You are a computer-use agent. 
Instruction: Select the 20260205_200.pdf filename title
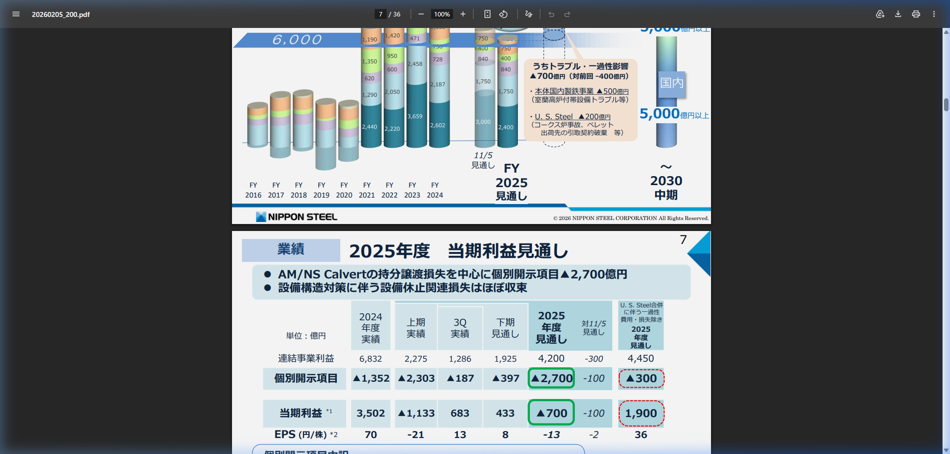coord(60,14)
